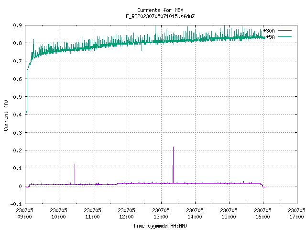Click the 0.7 y-axis tick label

(17, 61)
